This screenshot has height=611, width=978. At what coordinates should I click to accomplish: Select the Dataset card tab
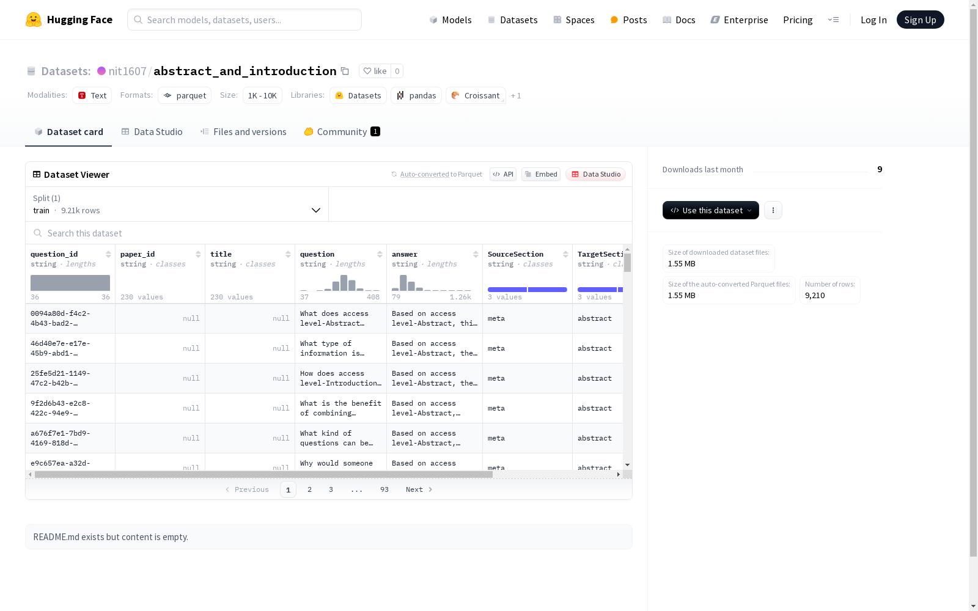pos(68,132)
